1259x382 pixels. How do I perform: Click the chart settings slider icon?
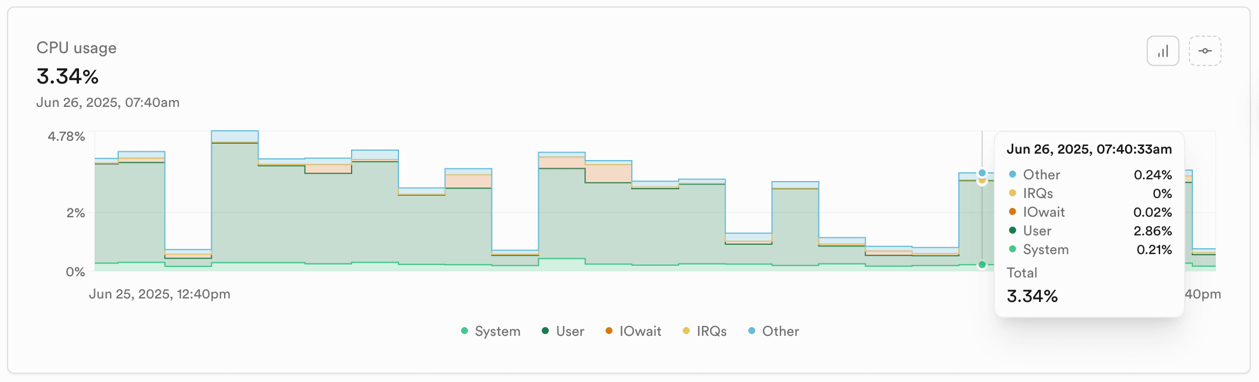click(x=1206, y=51)
